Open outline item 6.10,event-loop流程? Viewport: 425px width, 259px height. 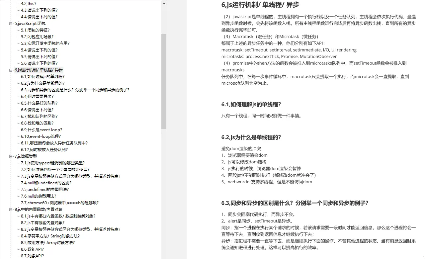[41, 136]
